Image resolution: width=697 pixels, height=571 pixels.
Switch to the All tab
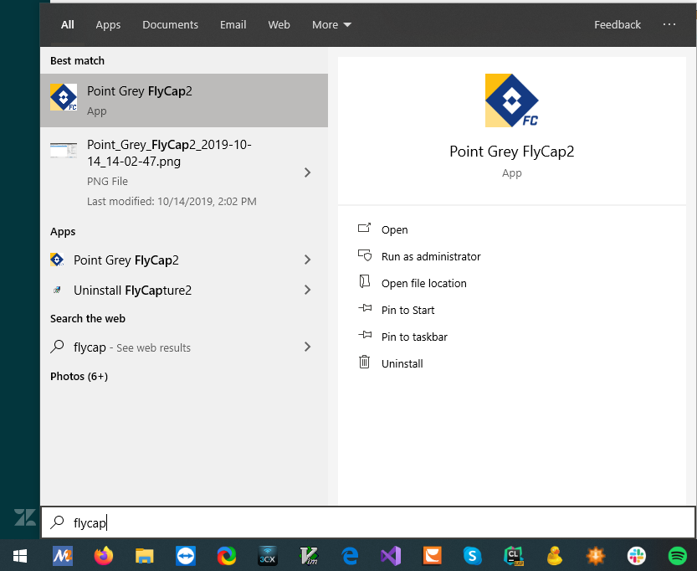coord(68,24)
